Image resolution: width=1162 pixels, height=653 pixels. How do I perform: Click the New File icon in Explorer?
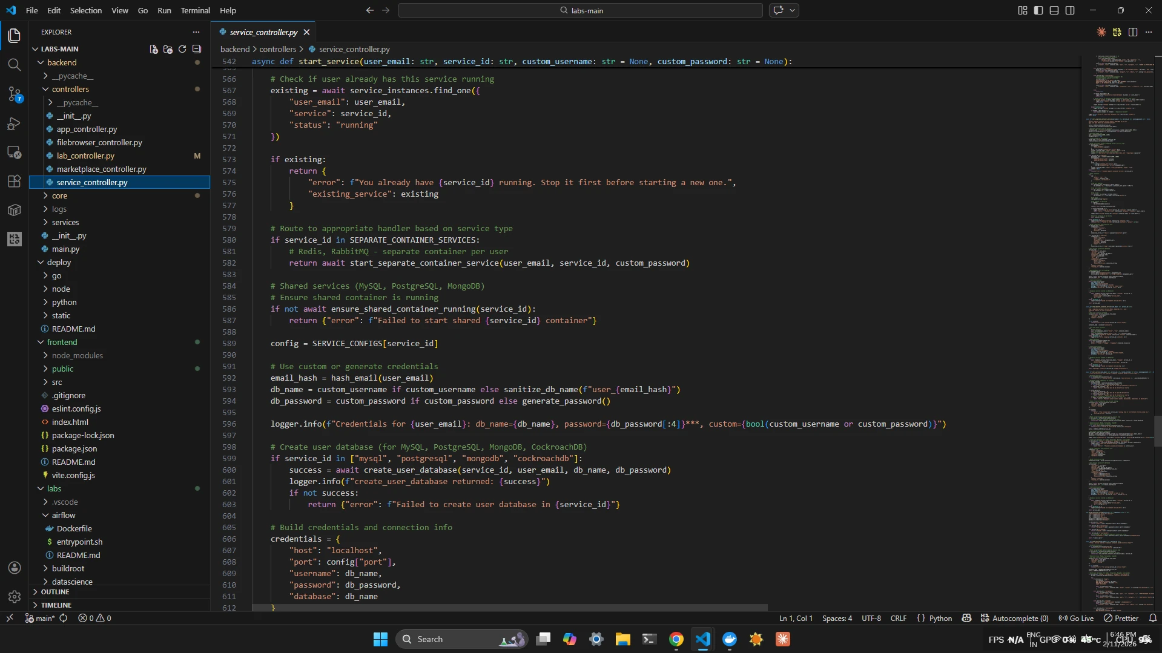pyautogui.click(x=153, y=49)
